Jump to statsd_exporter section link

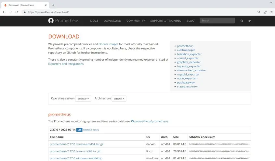[187, 86]
